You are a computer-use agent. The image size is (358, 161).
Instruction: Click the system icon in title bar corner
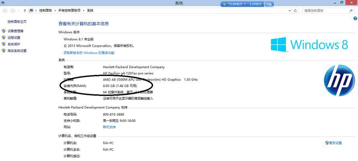(3, 3)
